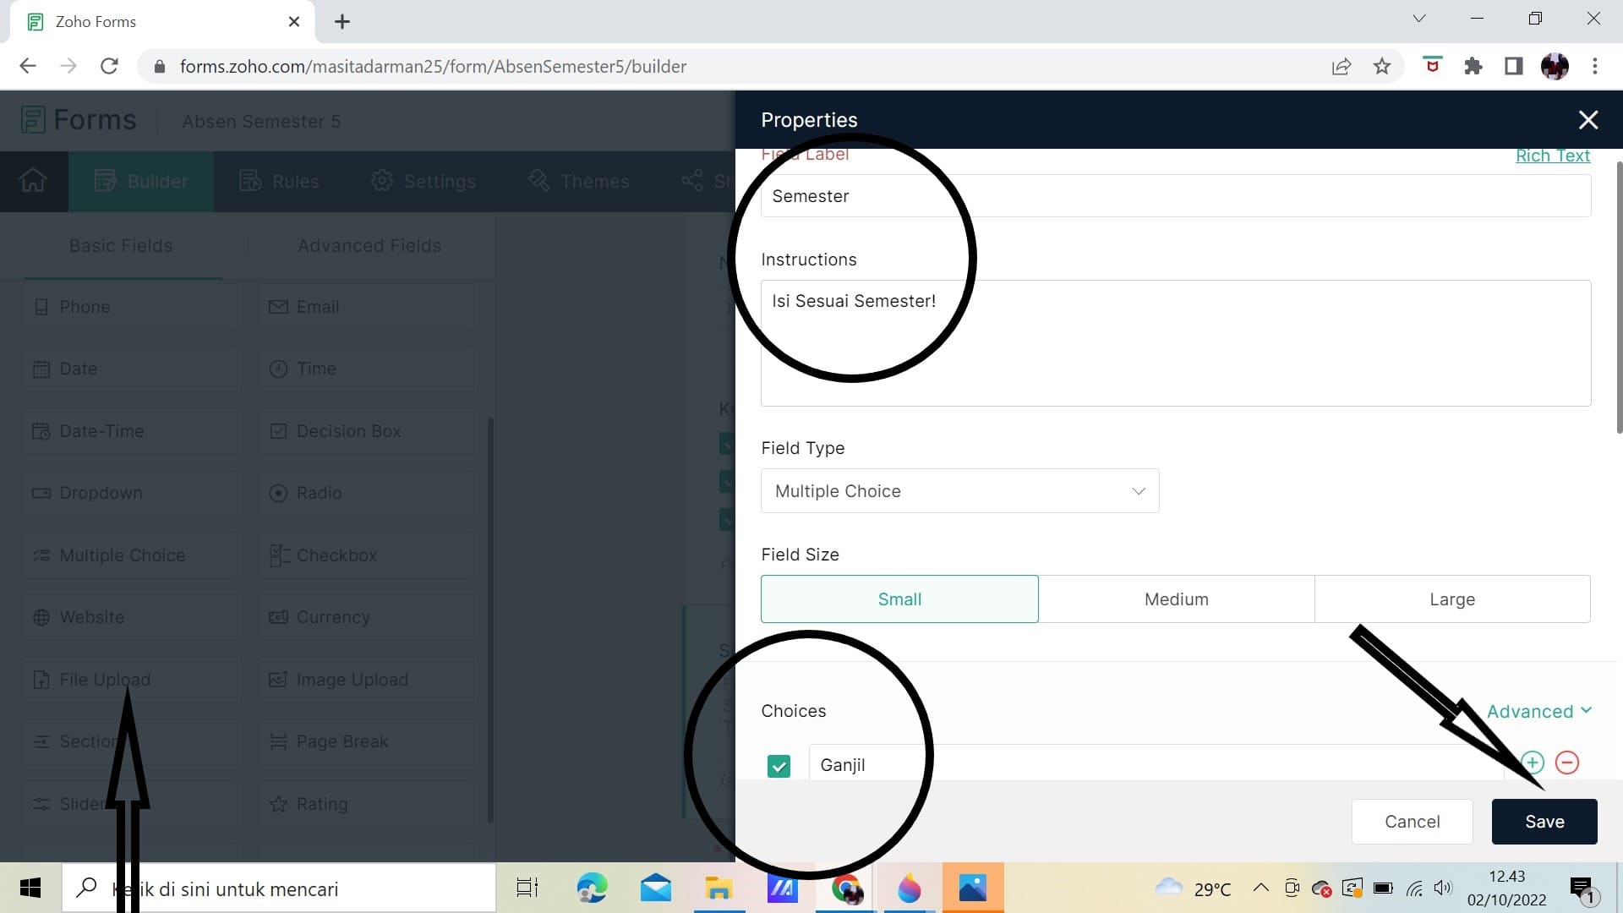The image size is (1623, 913).
Task: Go to the Home icon in Forms
Action: coord(33,181)
